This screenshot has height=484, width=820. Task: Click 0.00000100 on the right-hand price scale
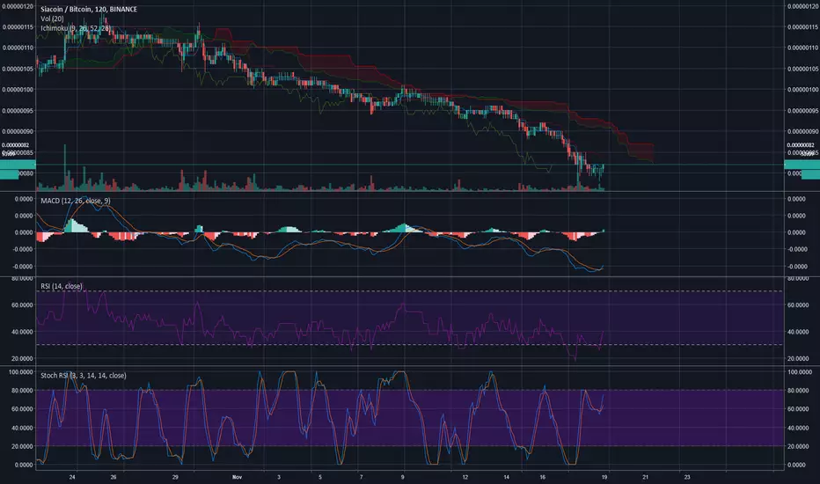pos(802,90)
